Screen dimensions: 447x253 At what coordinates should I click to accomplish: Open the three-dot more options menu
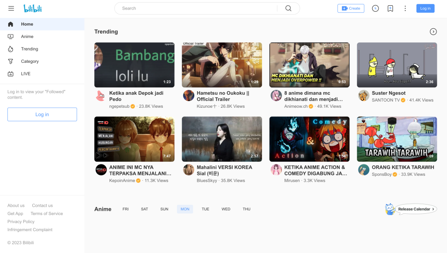click(405, 8)
